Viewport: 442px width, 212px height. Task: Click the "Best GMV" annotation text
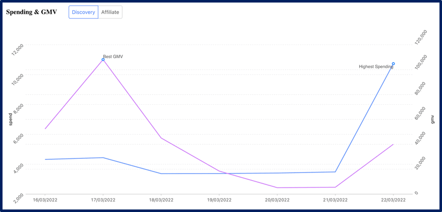113,57
